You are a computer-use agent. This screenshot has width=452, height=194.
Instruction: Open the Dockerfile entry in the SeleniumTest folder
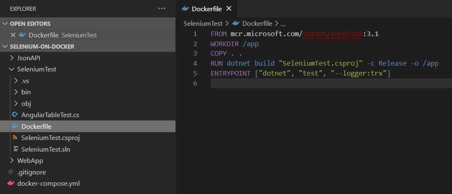tap(36, 126)
